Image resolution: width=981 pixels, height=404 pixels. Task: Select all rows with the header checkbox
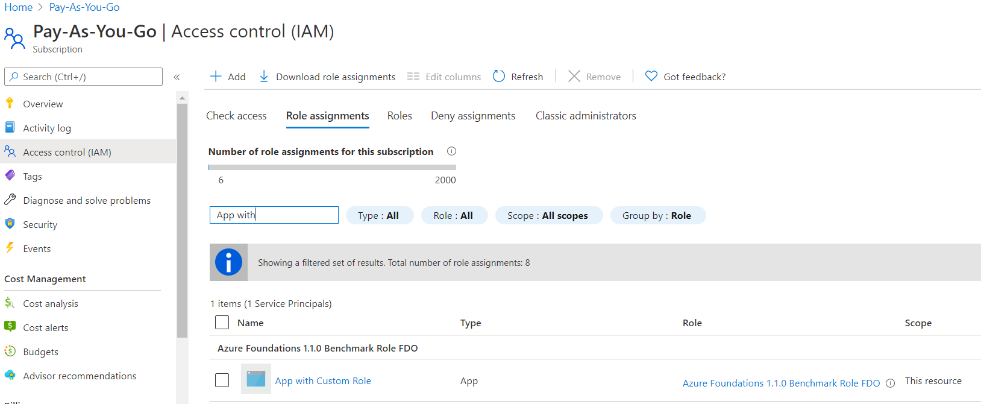point(222,323)
